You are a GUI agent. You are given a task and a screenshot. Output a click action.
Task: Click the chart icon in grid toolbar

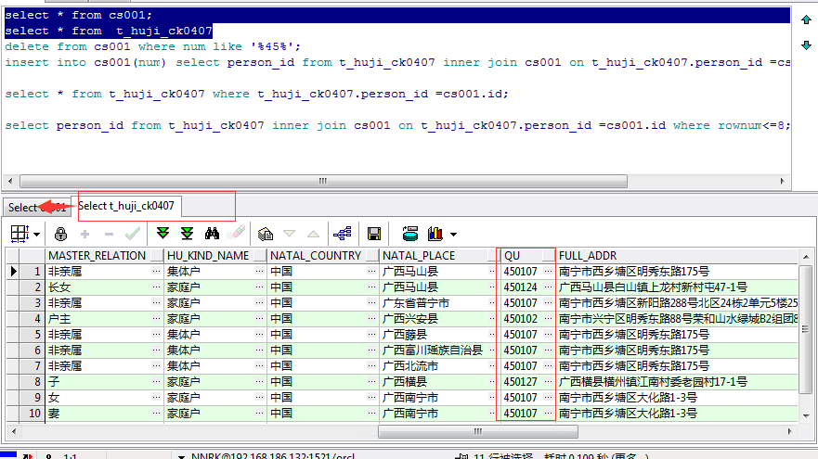click(x=434, y=234)
